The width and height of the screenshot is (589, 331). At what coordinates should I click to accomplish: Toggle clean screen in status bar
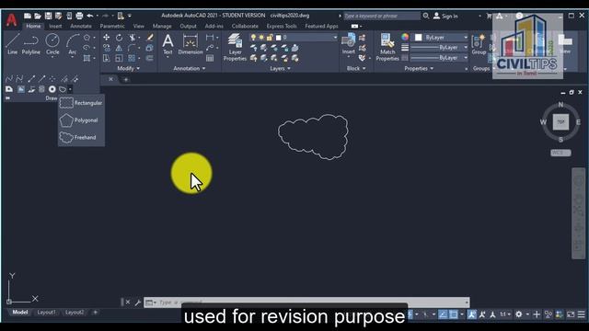click(x=571, y=314)
